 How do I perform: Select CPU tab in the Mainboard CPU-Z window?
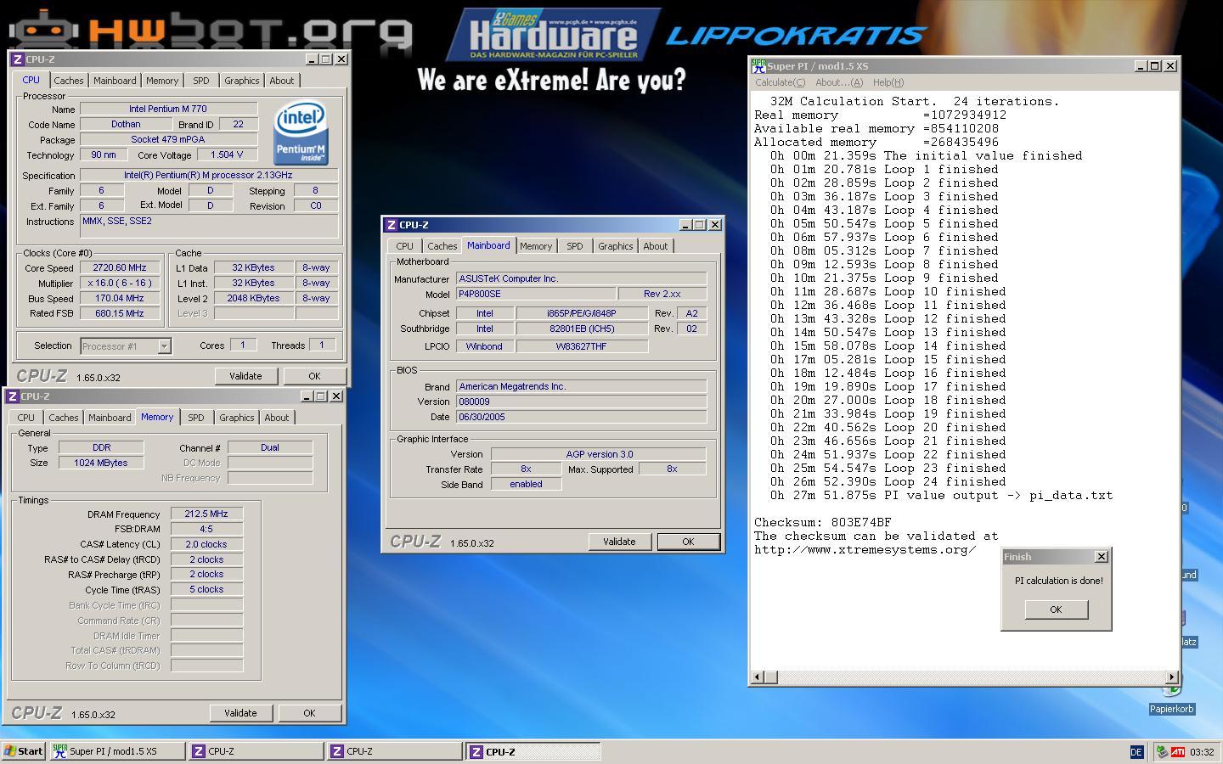(x=404, y=246)
